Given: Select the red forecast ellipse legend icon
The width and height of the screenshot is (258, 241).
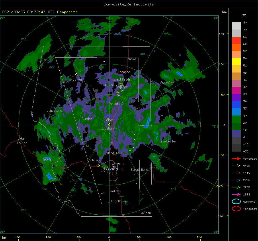Looking at the screenshot, I should [x=236, y=209].
